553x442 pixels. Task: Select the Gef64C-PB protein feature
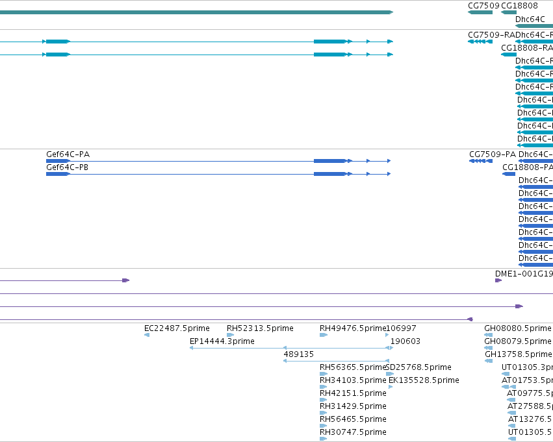218,174
